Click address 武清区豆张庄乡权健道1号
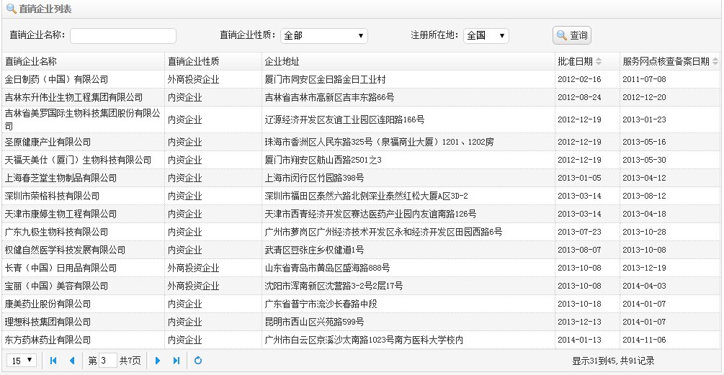Screen dimensions: 724x375 click(314, 250)
